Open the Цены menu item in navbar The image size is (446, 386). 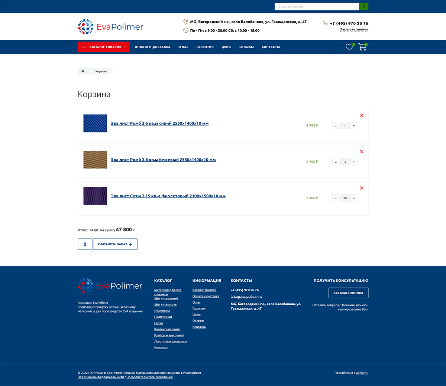pyautogui.click(x=226, y=47)
